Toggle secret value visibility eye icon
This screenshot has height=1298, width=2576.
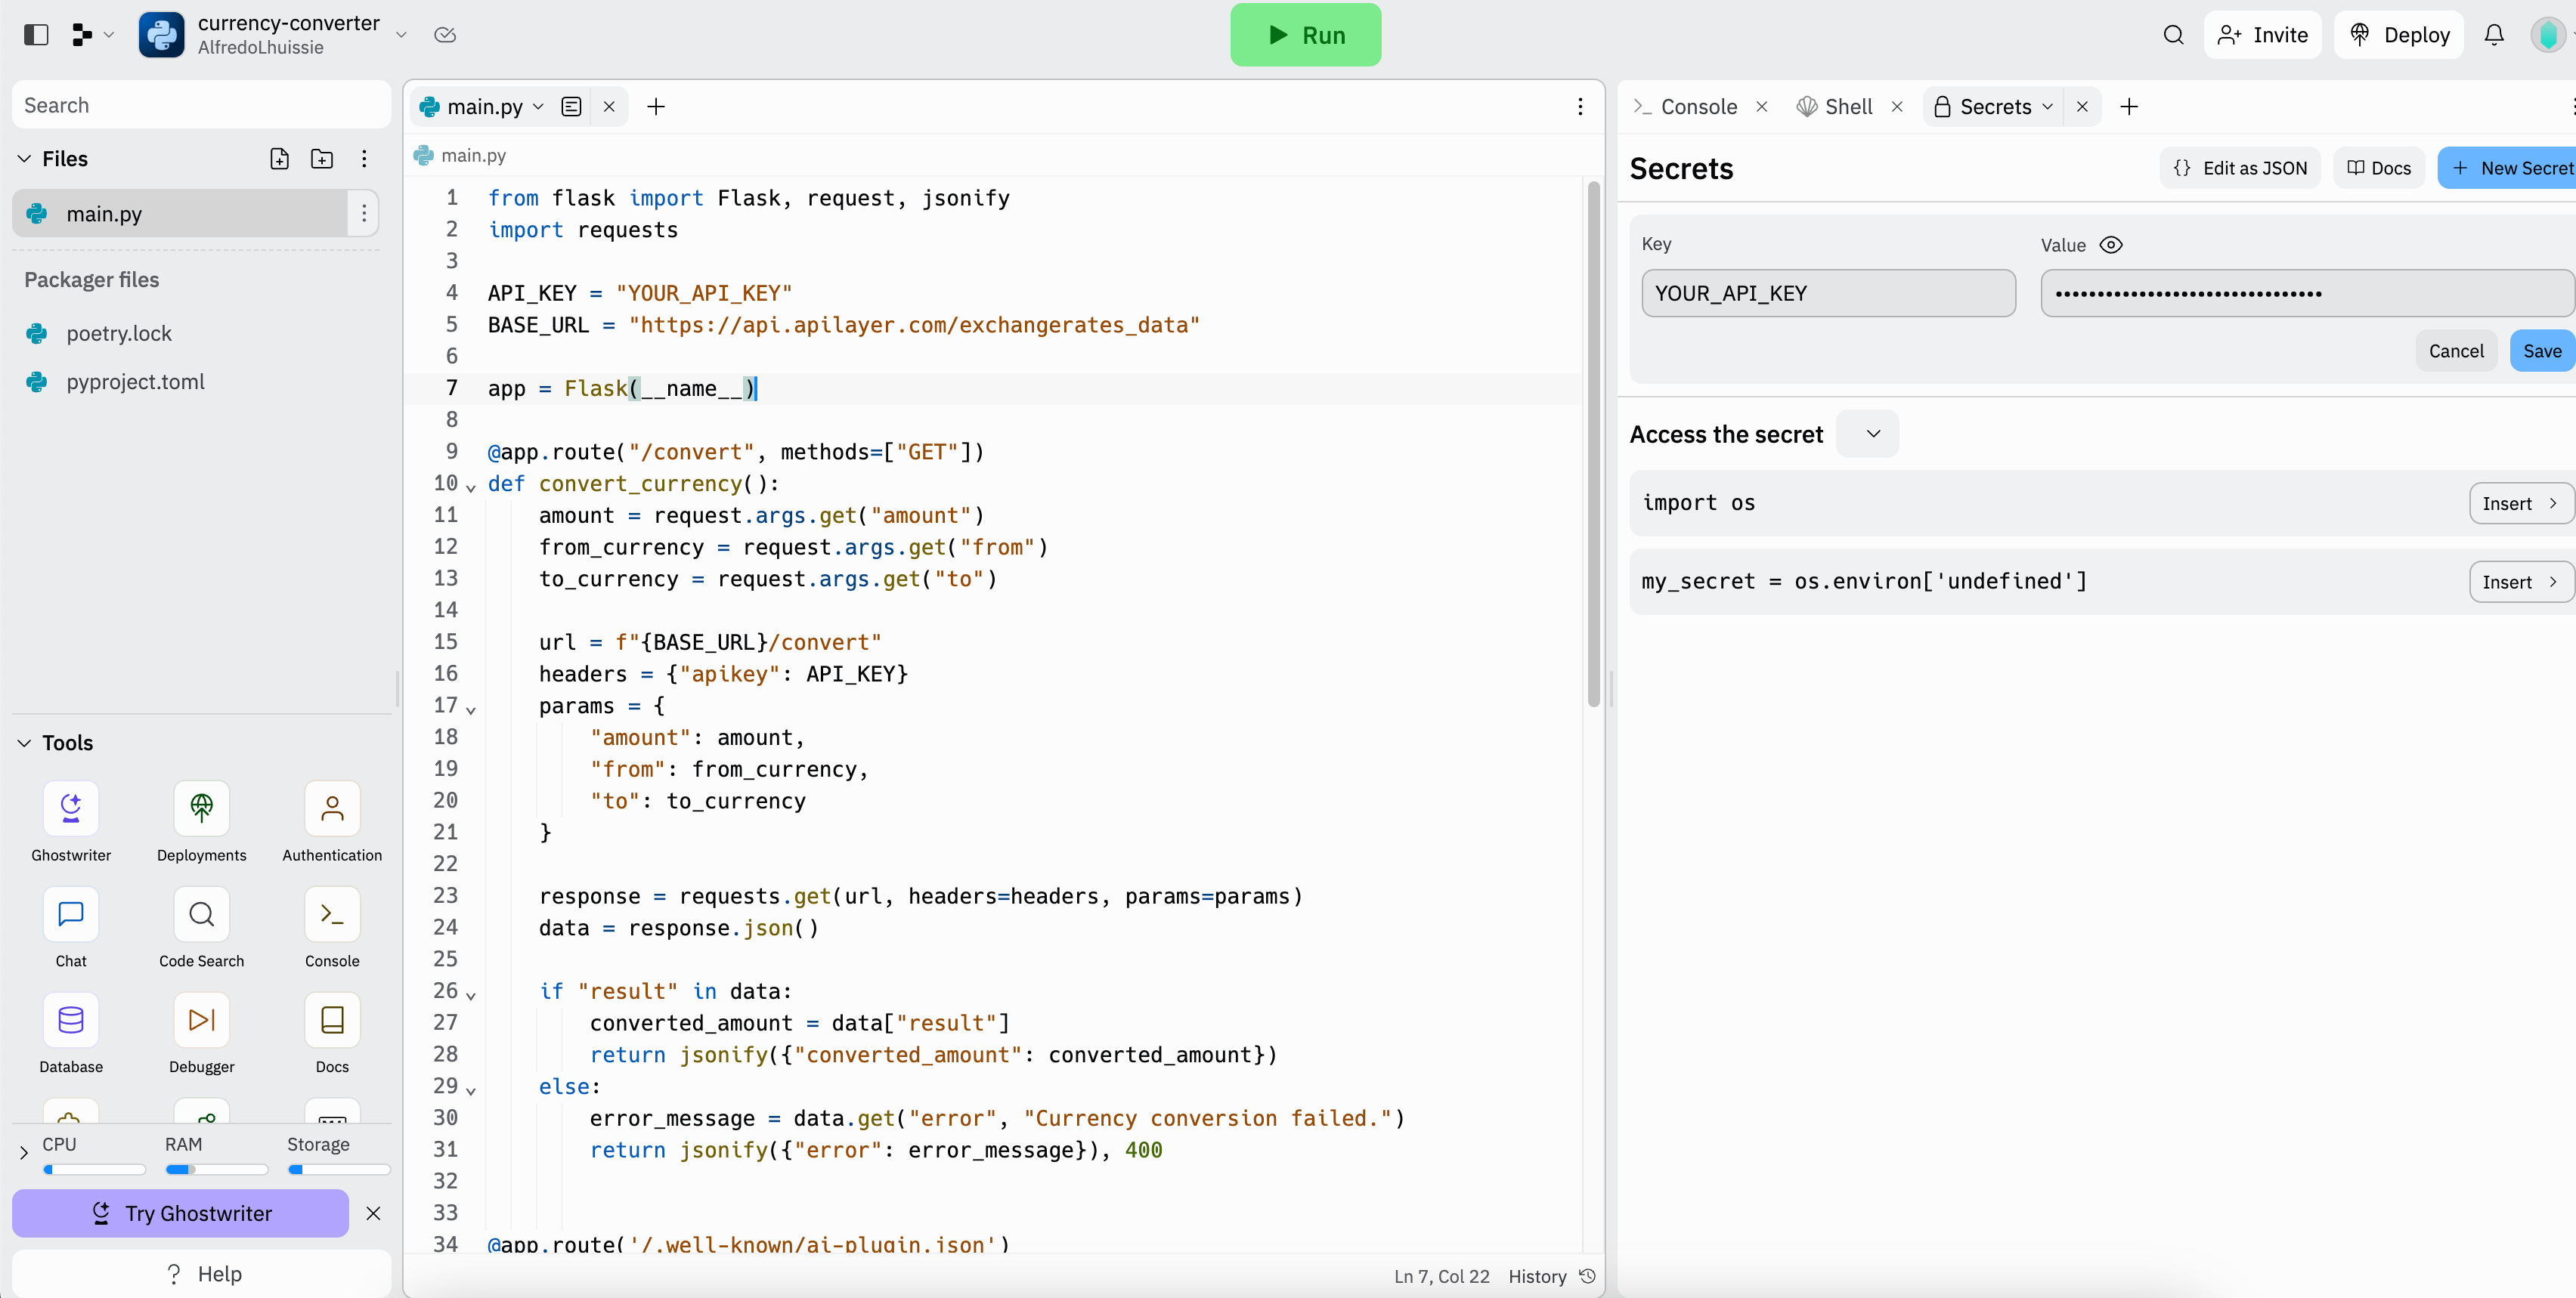[x=2111, y=245]
